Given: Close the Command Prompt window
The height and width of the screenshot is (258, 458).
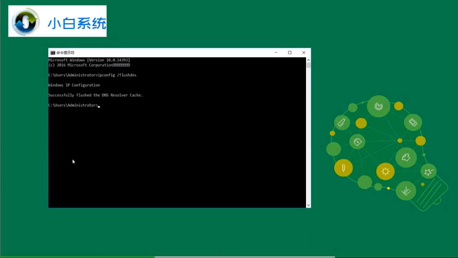Looking at the screenshot, I should pyautogui.click(x=304, y=53).
